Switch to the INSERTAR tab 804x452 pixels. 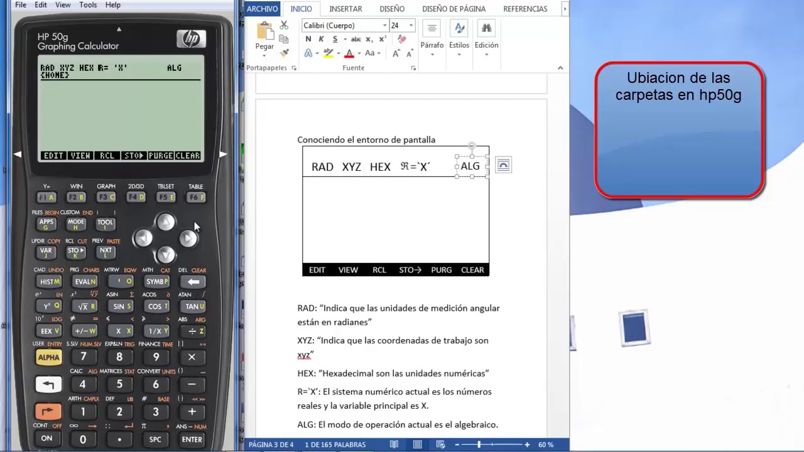[x=345, y=9]
